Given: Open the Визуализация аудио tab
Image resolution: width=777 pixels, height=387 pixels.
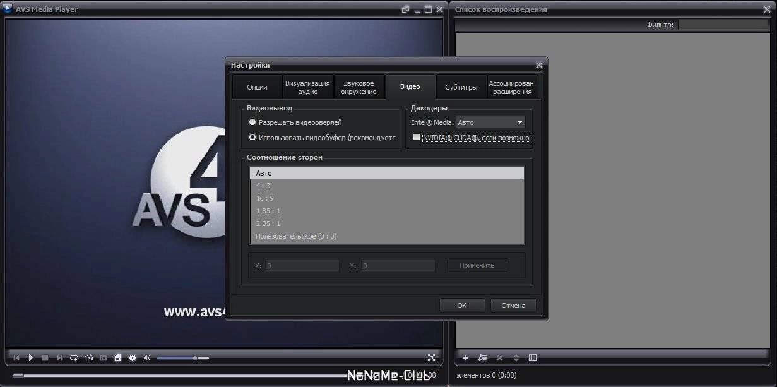Looking at the screenshot, I should point(307,87).
